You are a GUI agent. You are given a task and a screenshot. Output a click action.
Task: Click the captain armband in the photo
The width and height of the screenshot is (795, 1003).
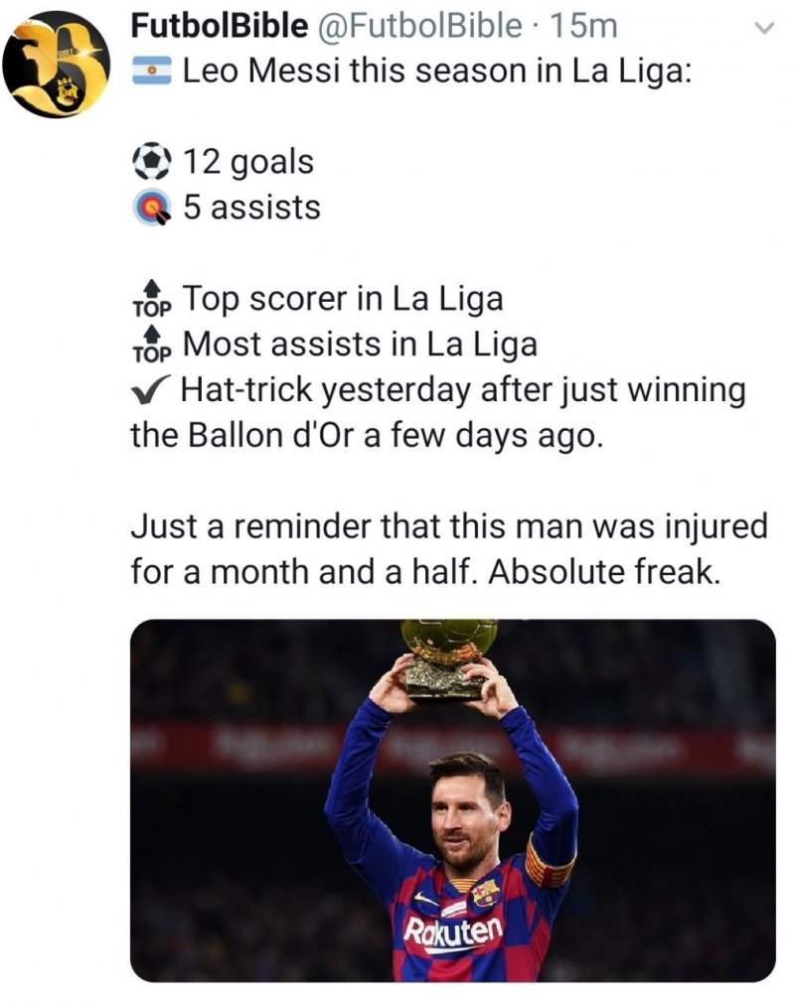[x=549, y=860]
